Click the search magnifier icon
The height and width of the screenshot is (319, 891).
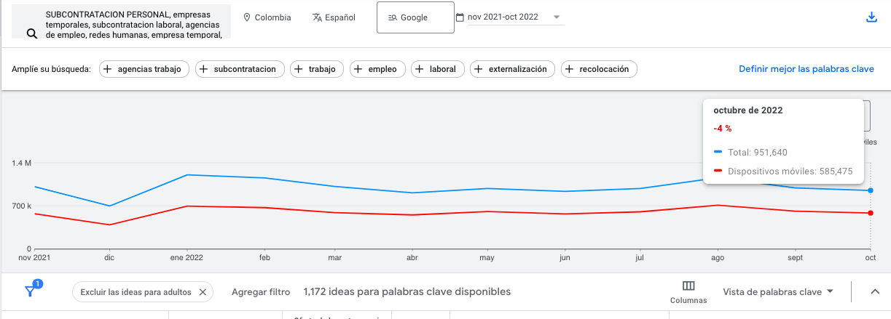[31, 33]
